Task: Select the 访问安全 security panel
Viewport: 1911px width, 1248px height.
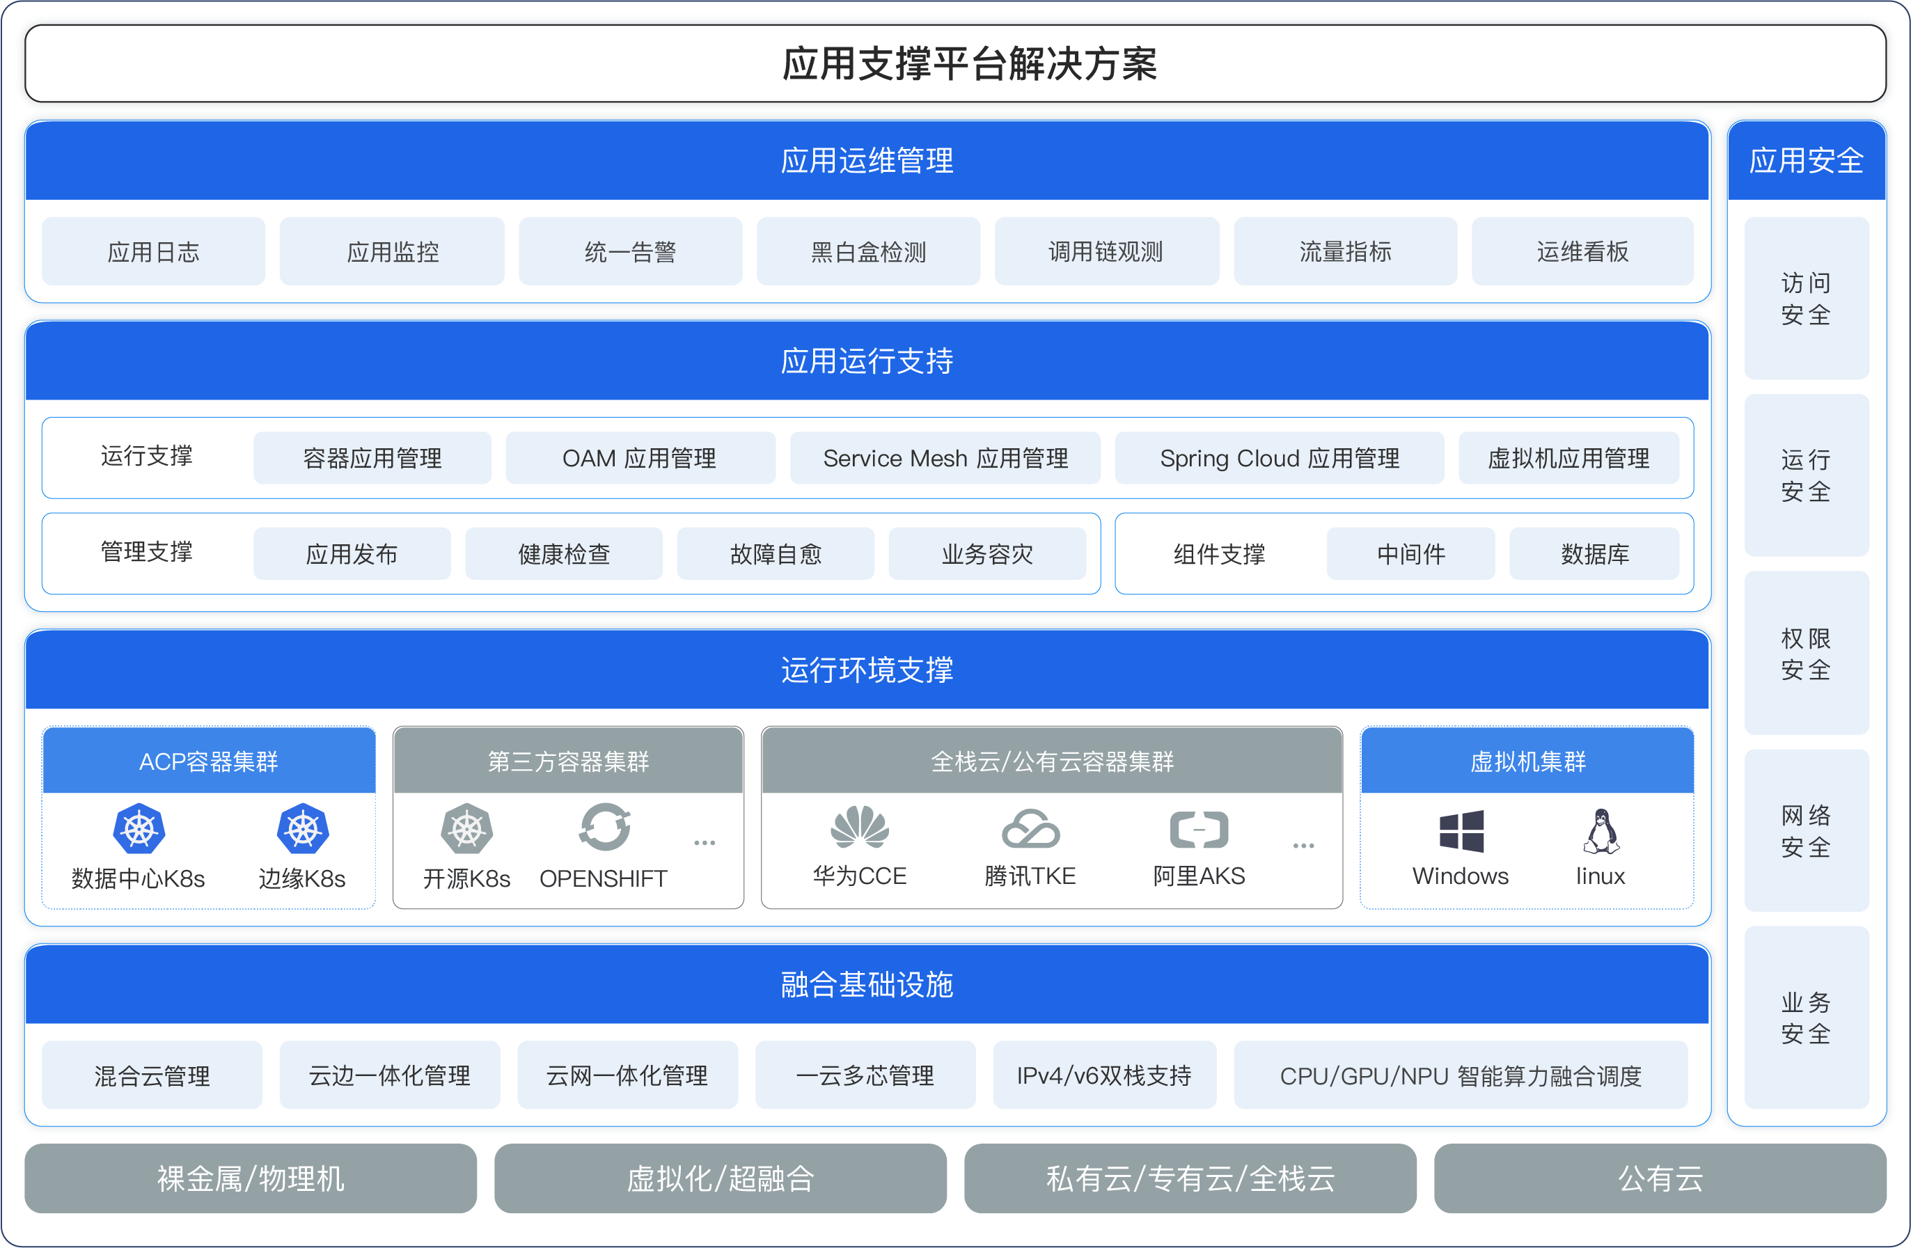Action: click(1806, 299)
